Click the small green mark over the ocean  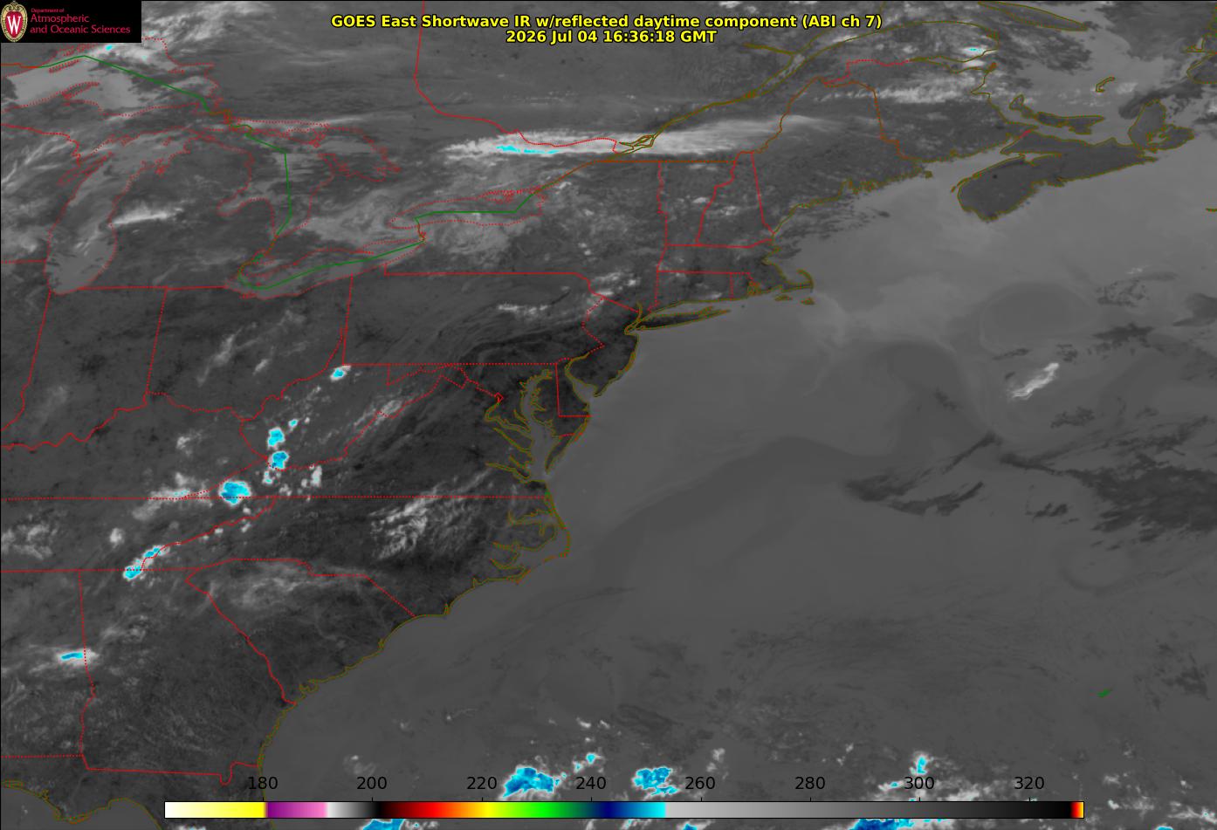click(x=1104, y=693)
